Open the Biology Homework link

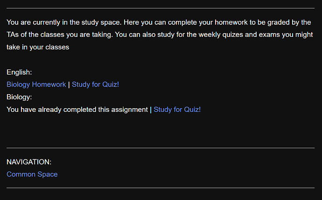36,84
